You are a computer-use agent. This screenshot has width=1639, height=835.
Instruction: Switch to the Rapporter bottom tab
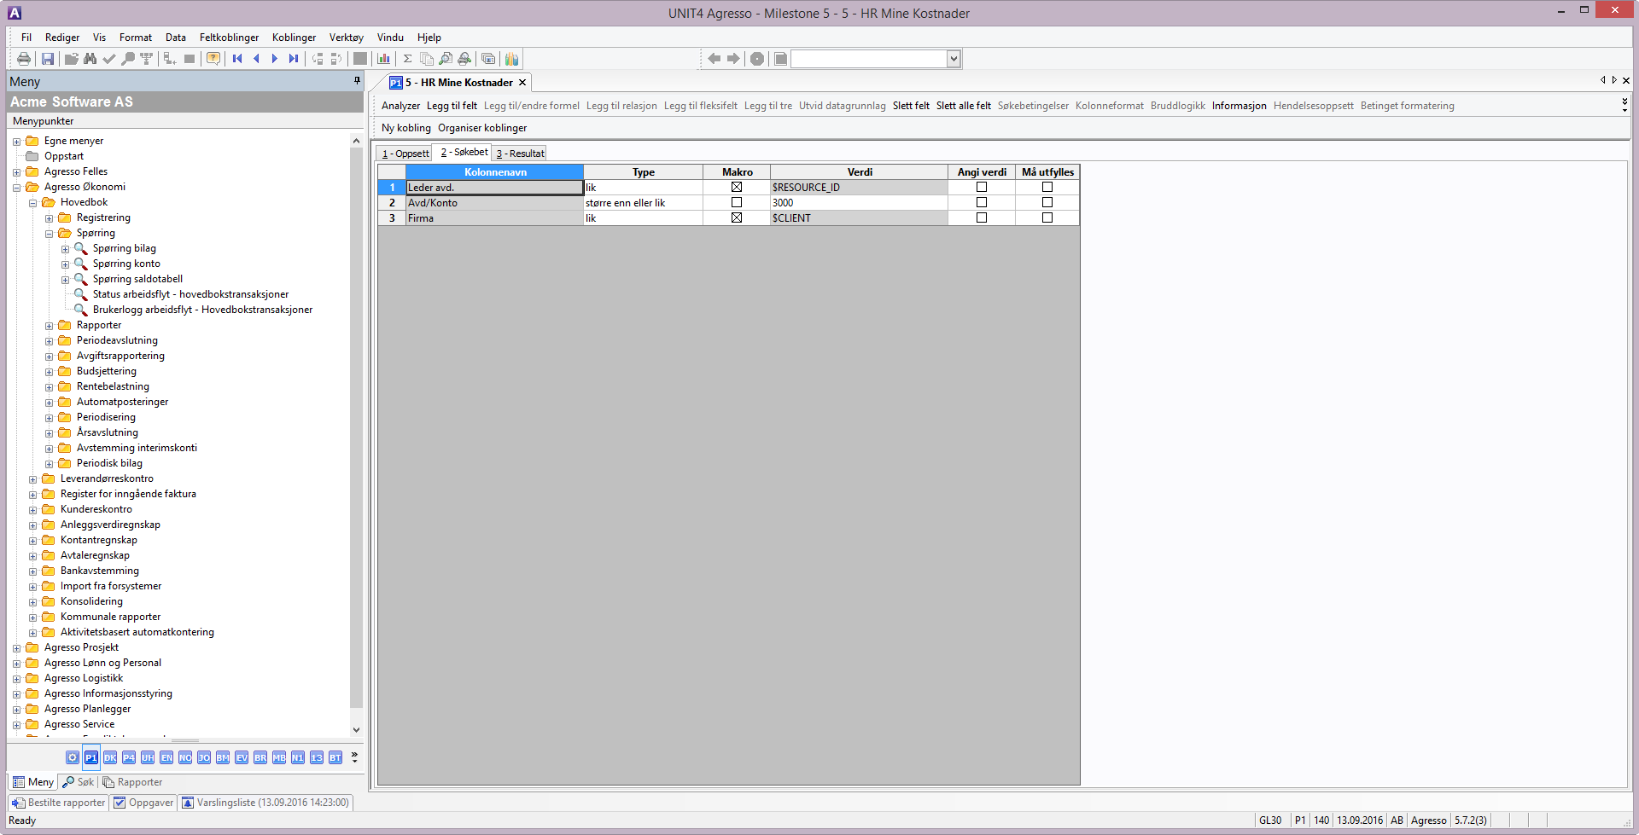point(132,782)
